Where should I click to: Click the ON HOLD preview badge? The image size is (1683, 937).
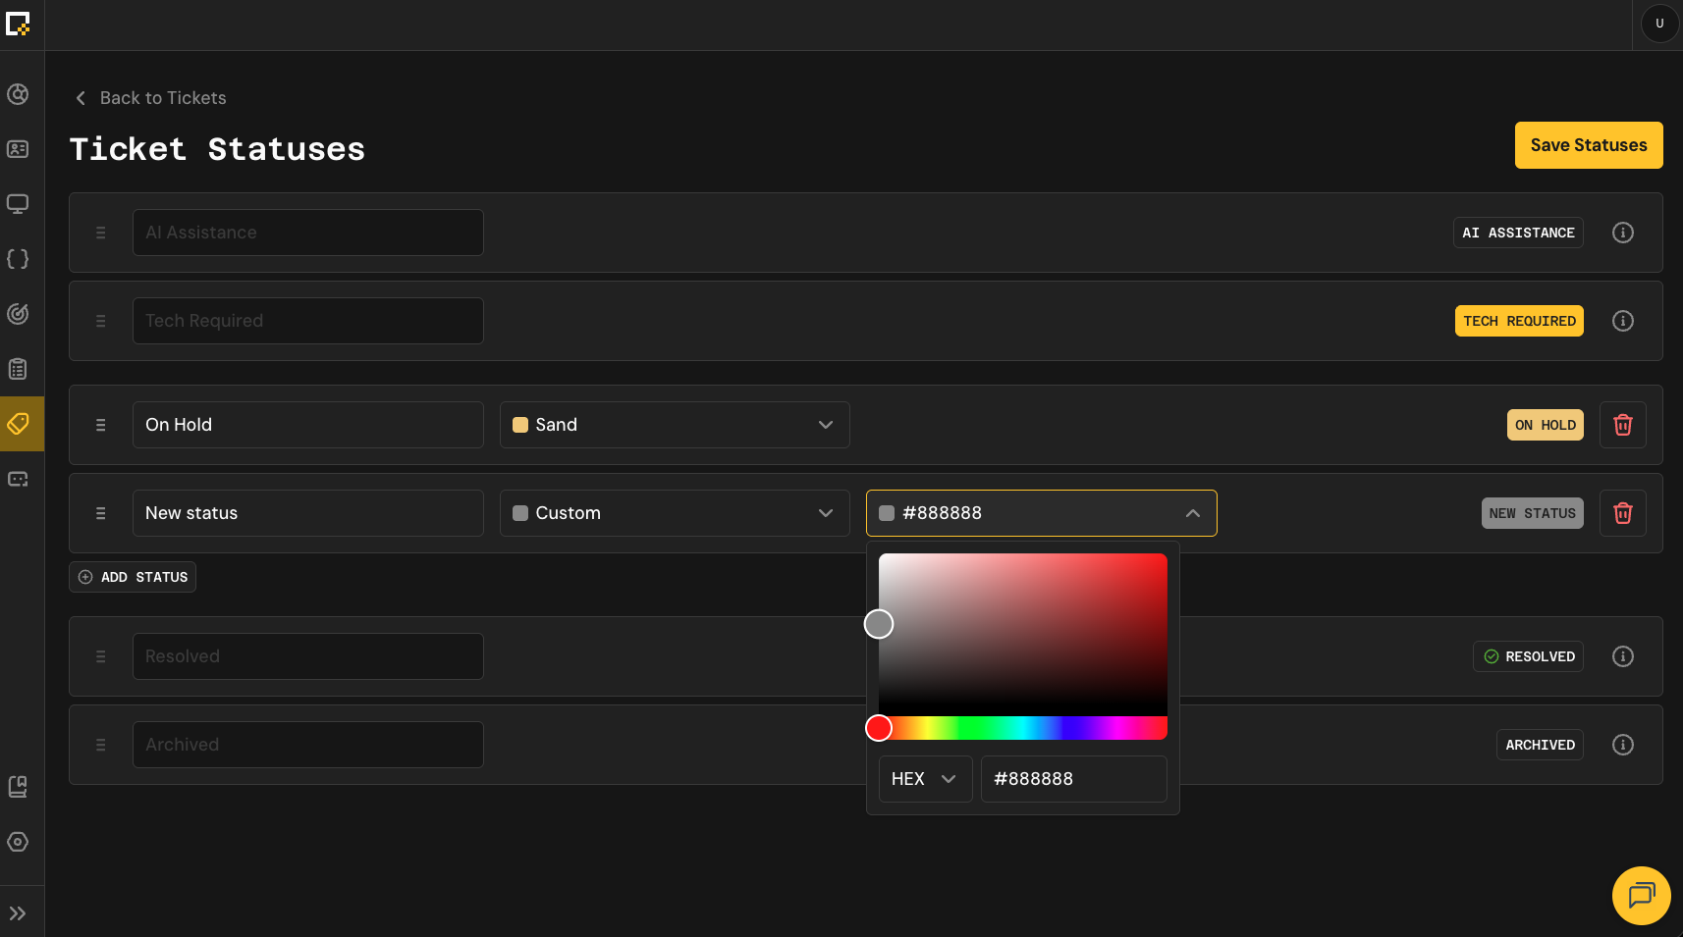[1546, 425]
